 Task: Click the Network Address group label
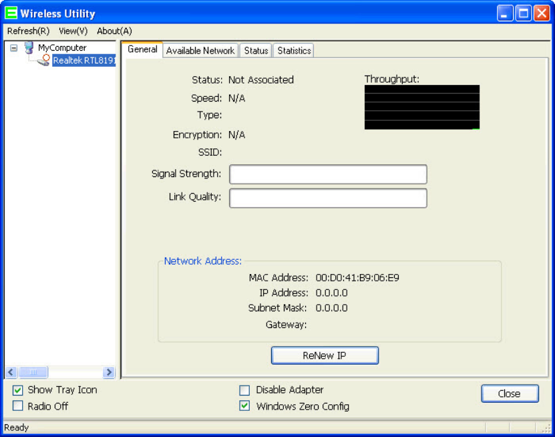coord(203,261)
